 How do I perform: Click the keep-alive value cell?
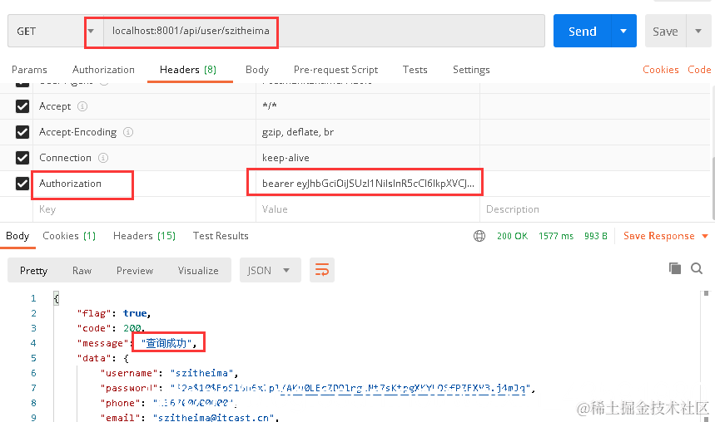click(368, 158)
